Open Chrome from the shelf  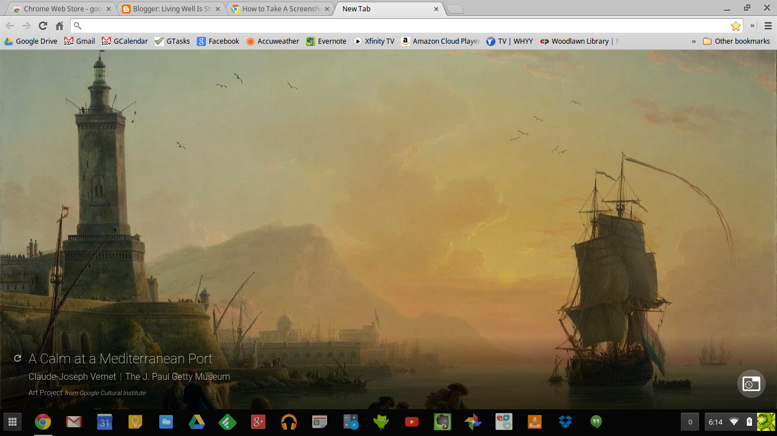[x=43, y=422]
